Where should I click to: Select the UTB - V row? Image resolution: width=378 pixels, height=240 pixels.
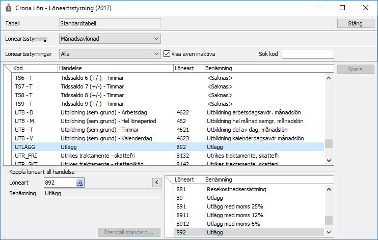tap(168, 138)
